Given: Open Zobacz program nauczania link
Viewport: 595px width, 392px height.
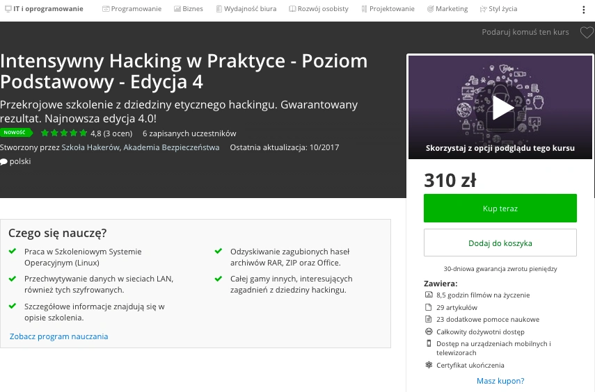Looking at the screenshot, I should coord(59,336).
